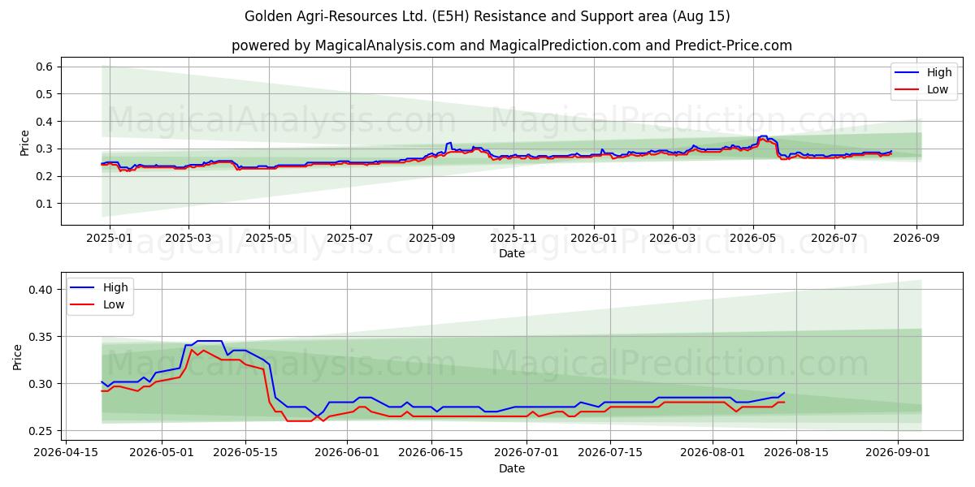975x487 pixels.
Task: Click the 'powered by MagicalAnalysis.com' subtitle
Action: [512, 45]
